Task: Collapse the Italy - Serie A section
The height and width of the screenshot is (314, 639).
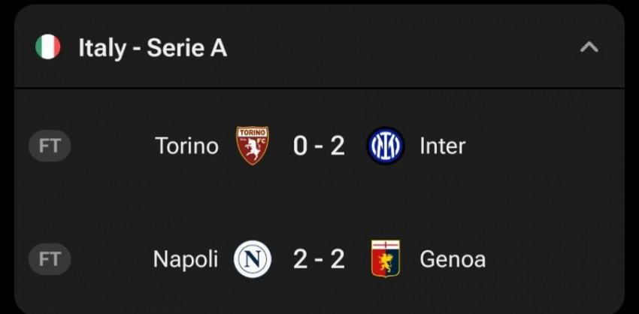Action: tap(589, 47)
